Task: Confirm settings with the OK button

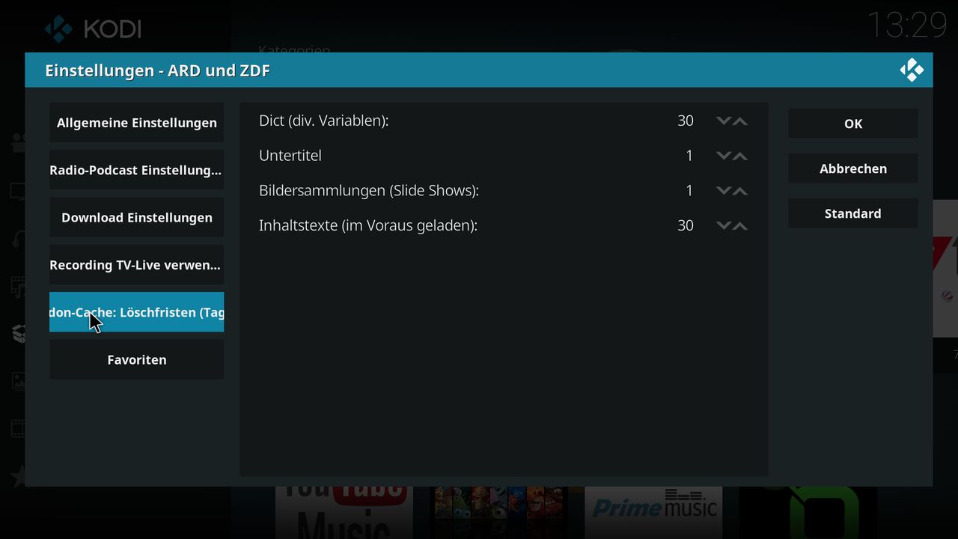Action: pos(853,124)
